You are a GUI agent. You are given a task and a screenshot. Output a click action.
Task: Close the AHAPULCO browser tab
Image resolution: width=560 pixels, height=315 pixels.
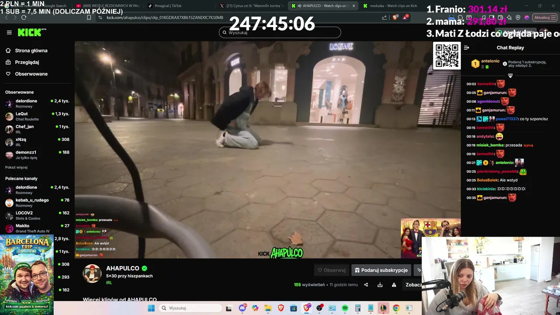coord(353,6)
